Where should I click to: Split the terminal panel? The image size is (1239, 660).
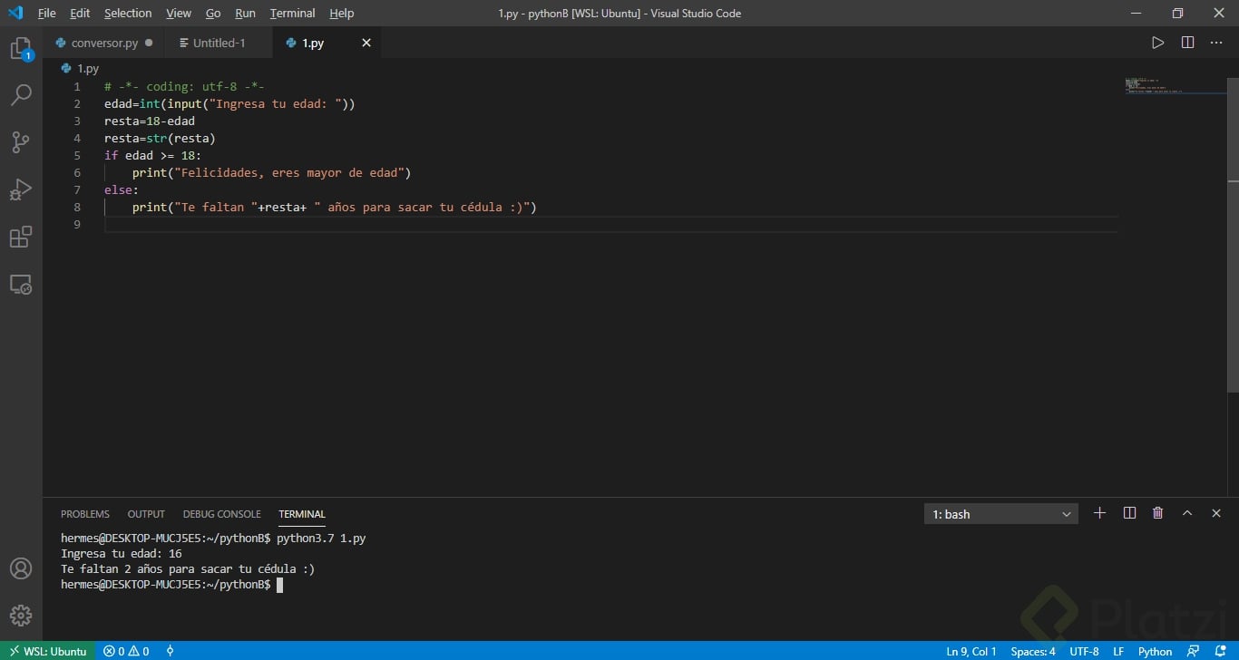tap(1129, 513)
